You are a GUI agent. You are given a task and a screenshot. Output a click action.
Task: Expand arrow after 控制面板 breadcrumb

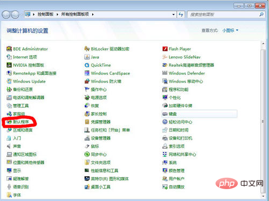(57, 15)
